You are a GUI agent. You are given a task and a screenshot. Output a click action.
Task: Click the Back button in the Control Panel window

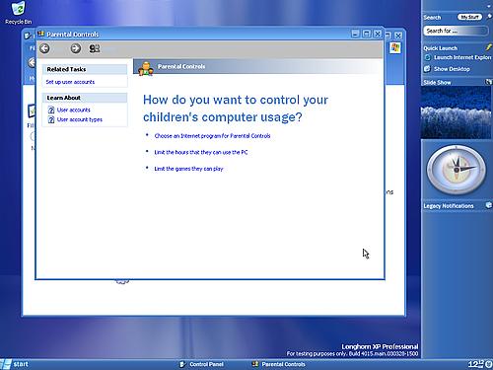click(x=32, y=62)
